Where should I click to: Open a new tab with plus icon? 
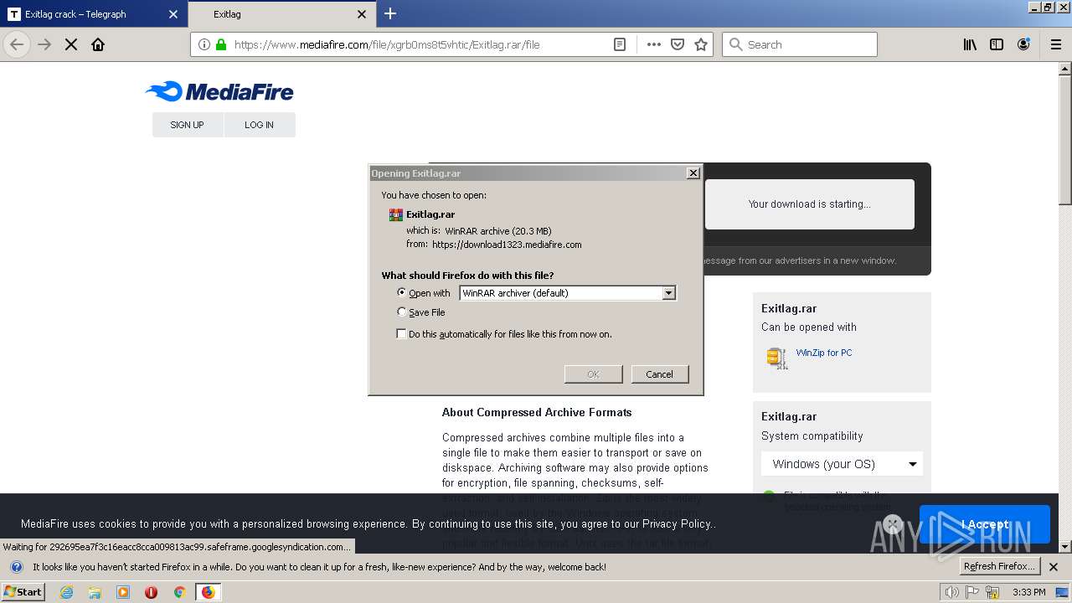[x=390, y=13]
